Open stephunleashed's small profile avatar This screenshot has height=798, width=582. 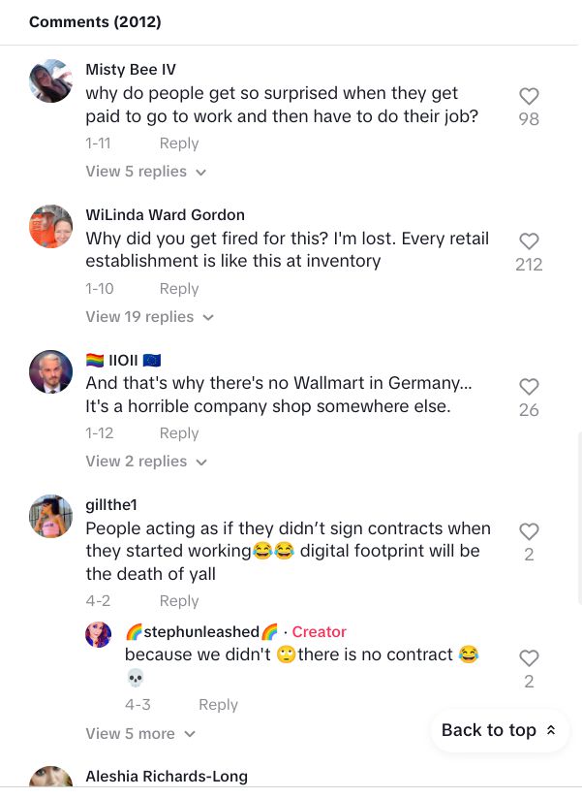coord(98,635)
